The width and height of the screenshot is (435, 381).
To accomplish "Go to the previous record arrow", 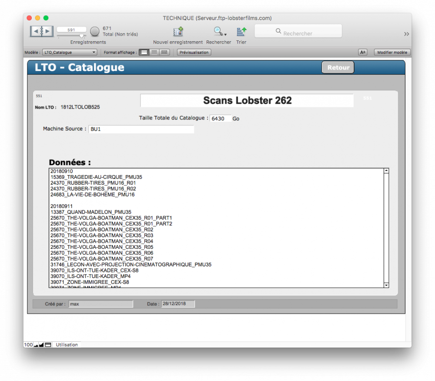I will pos(36,31).
